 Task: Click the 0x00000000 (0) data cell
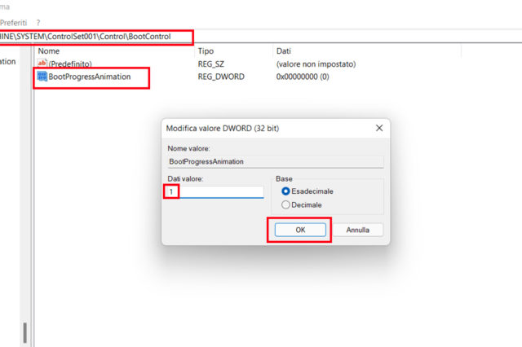click(303, 77)
